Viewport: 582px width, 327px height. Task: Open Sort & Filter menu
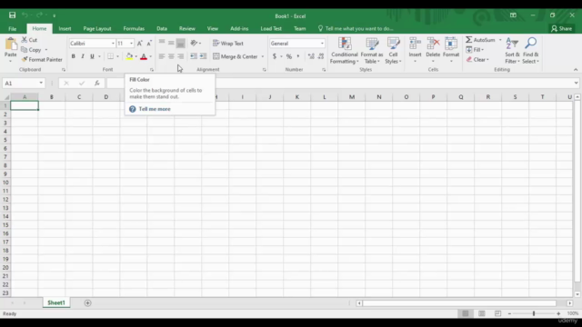[x=512, y=51]
